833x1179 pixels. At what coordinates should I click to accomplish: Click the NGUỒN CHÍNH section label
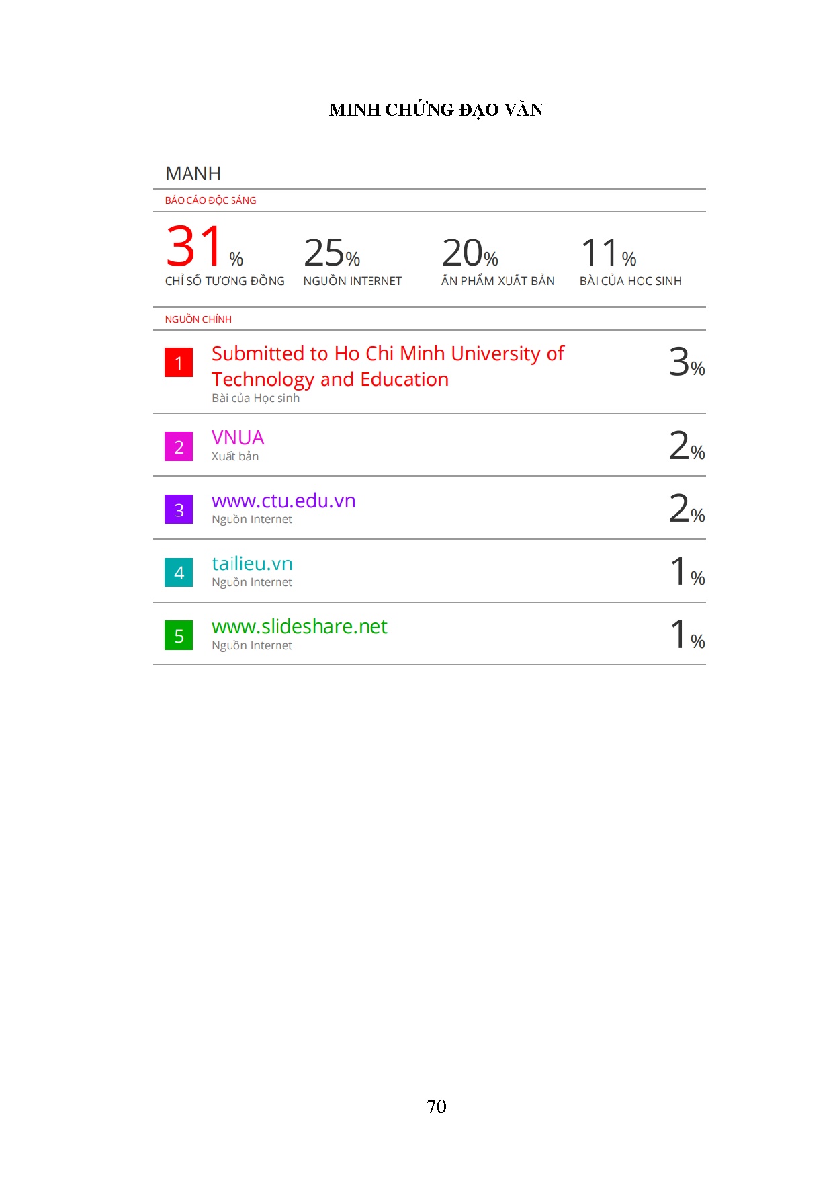coord(198,319)
